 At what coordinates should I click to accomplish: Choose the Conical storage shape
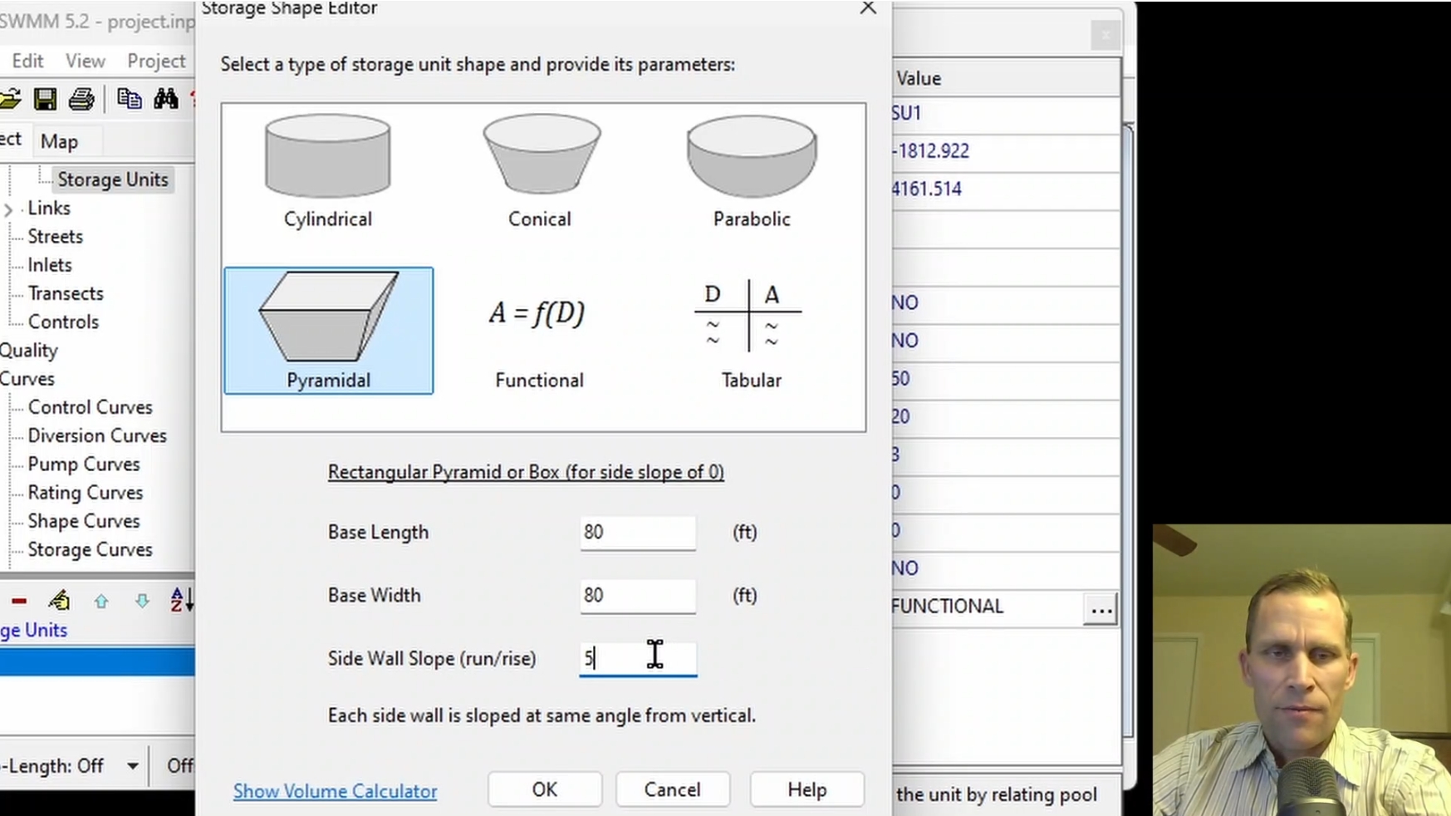coord(540,173)
